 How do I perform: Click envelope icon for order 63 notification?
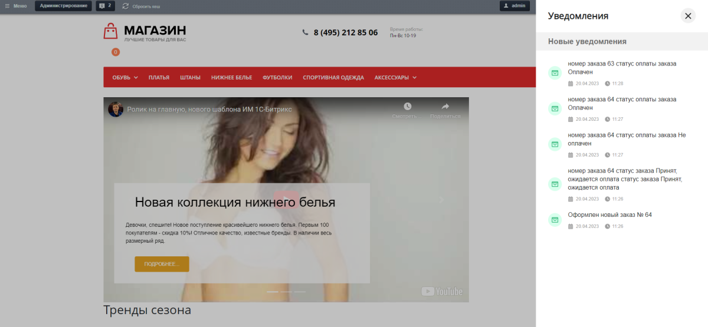tap(555, 72)
